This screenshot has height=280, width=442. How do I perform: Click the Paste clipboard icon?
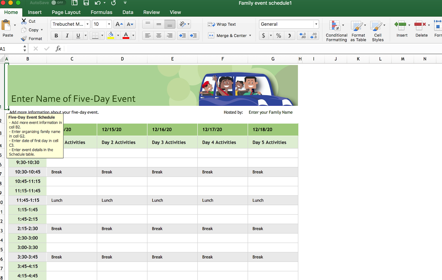pyautogui.click(x=6, y=25)
